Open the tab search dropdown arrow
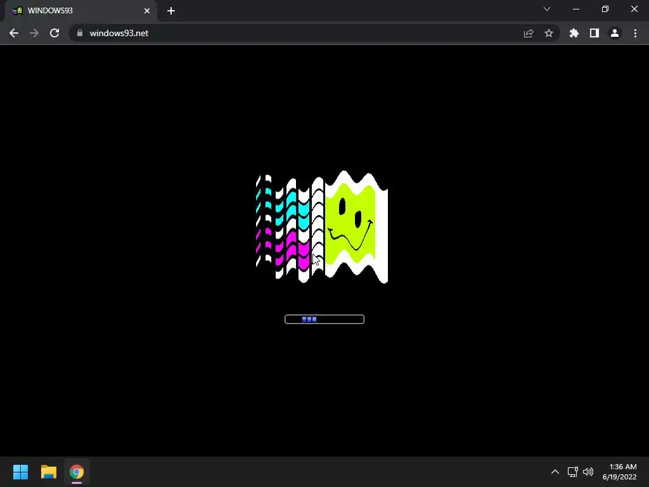Image resolution: width=649 pixels, height=487 pixels. coord(547,9)
